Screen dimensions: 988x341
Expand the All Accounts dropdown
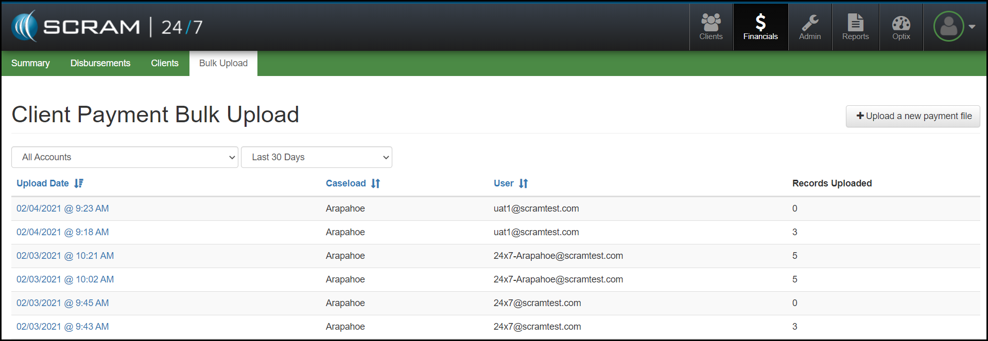click(125, 157)
